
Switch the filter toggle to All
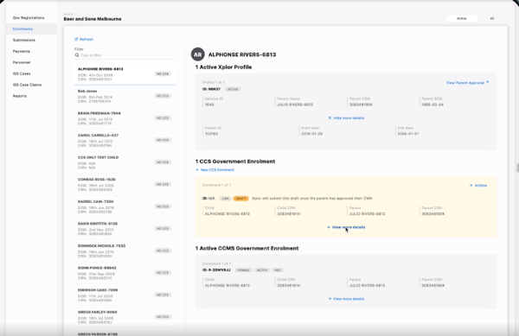[492, 18]
